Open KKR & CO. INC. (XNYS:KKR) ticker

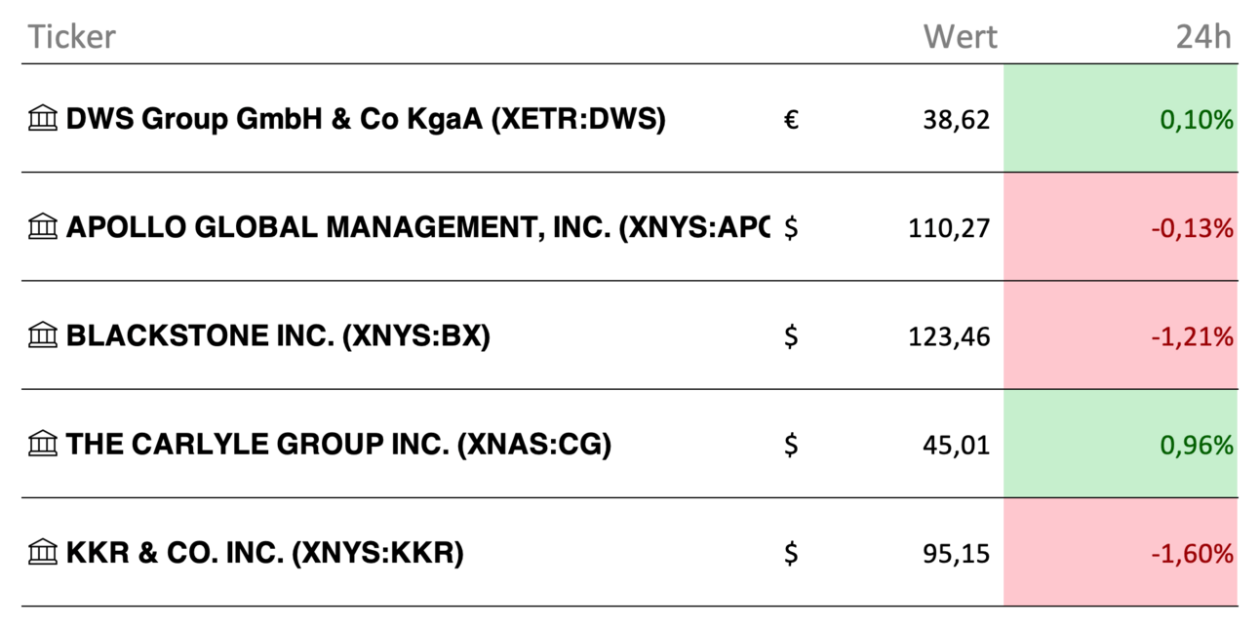pos(264,552)
